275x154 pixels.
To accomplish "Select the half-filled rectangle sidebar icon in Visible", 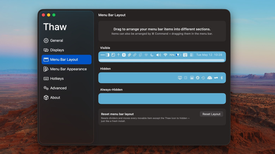I will pyautogui.click(x=108, y=55).
